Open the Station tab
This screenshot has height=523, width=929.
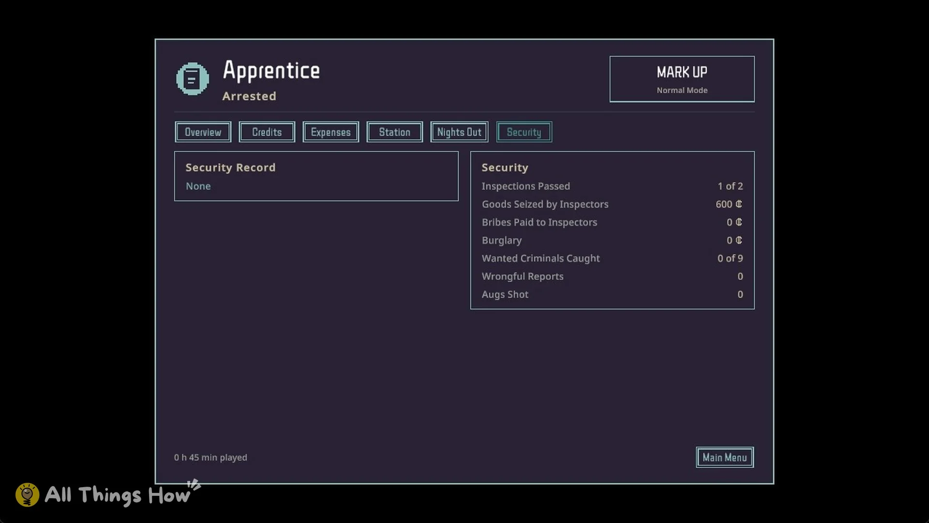(394, 132)
